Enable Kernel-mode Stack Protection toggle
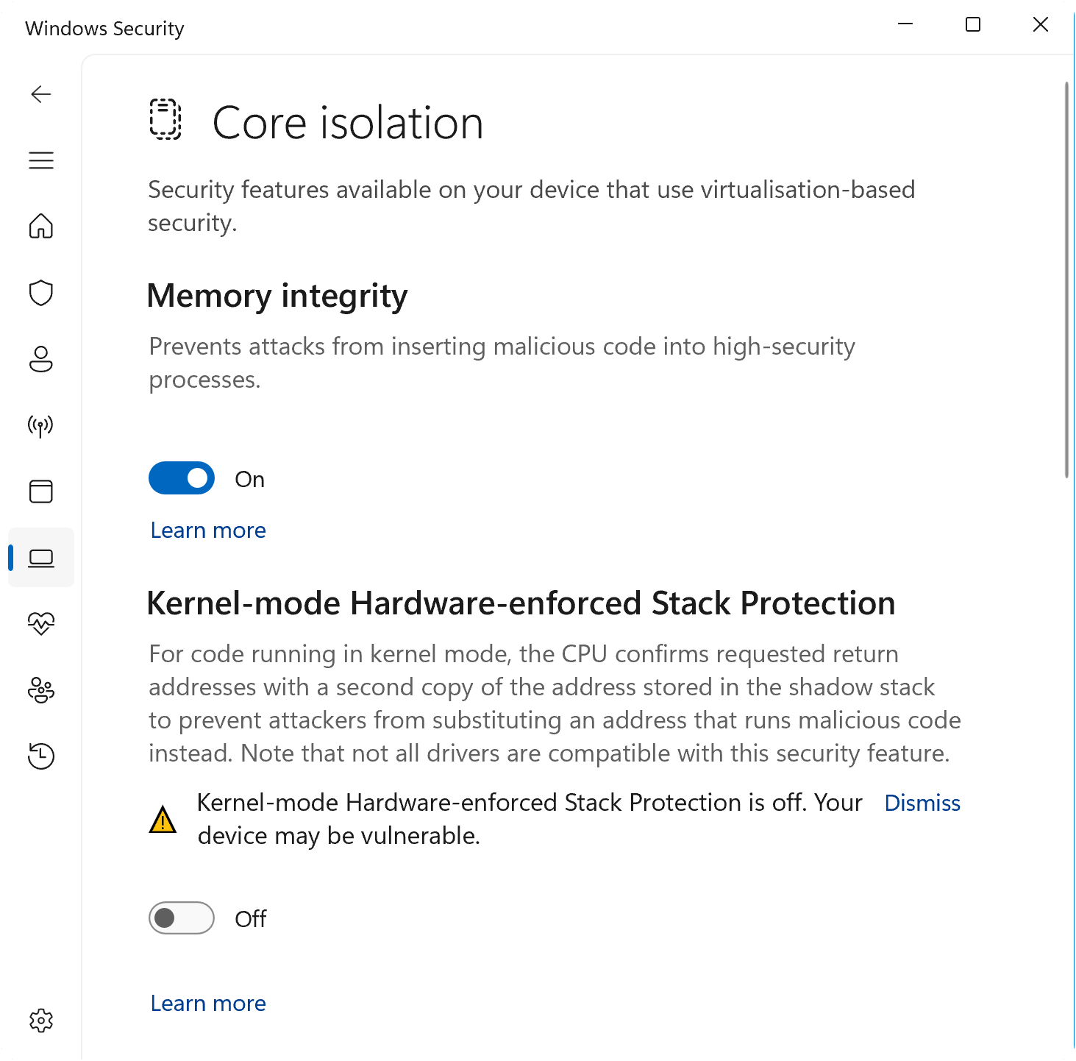The width and height of the screenshot is (1076, 1061). point(182,918)
